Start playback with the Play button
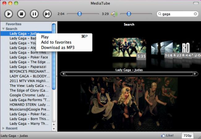Image resolution: width=201 pixels, height=139 pixels. tap(8, 14)
